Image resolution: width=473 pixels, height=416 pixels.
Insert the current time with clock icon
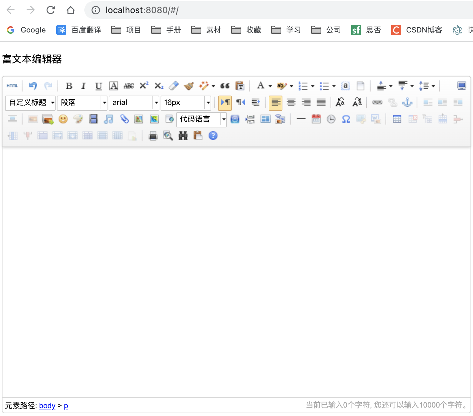(331, 119)
